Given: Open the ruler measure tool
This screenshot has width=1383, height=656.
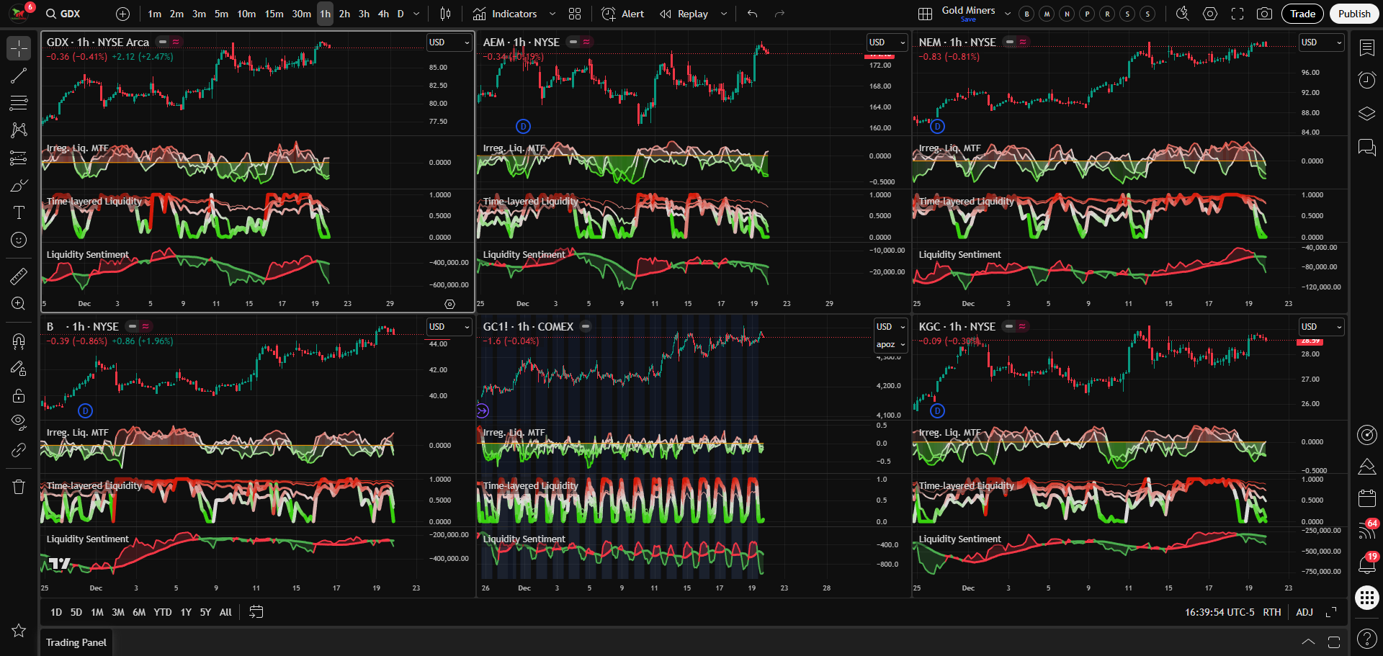Looking at the screenshot, I should pos(19,276).
